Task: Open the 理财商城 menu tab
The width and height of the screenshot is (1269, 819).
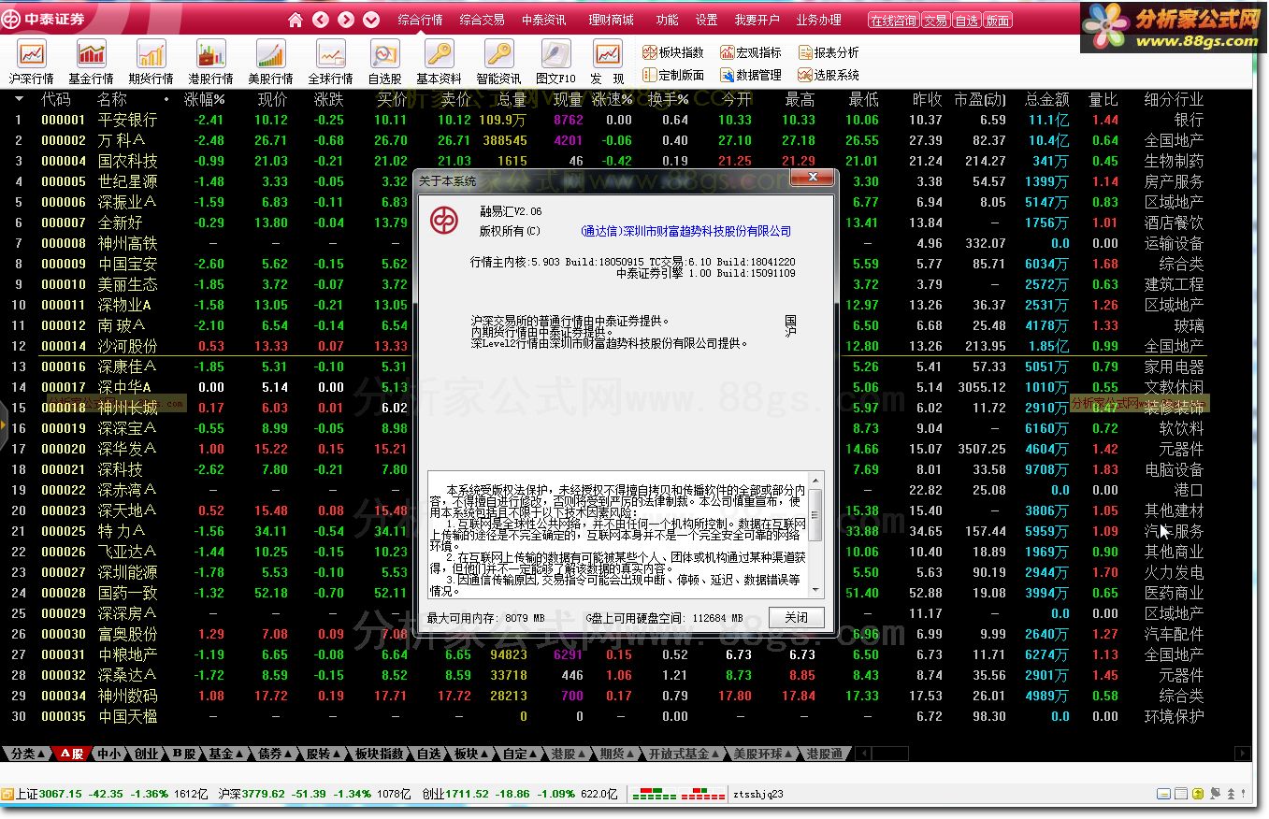Action: [x=611, y=20]
